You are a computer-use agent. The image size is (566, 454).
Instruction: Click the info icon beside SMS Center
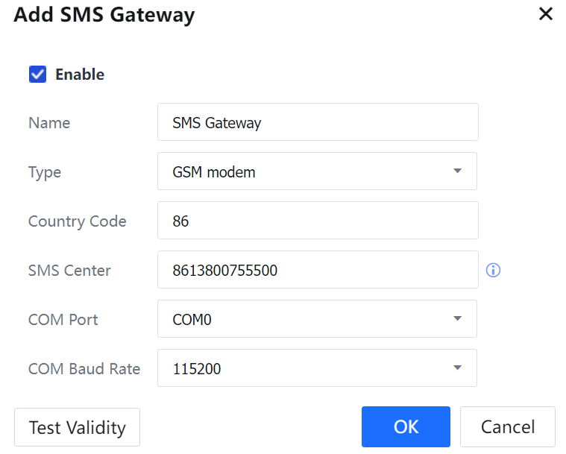(493, 270)
